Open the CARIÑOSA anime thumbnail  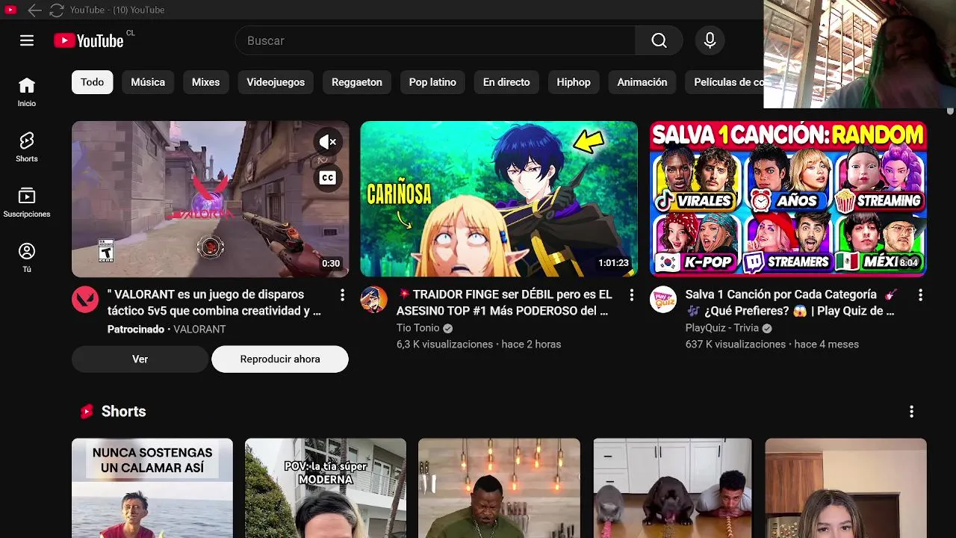(499, 199)
